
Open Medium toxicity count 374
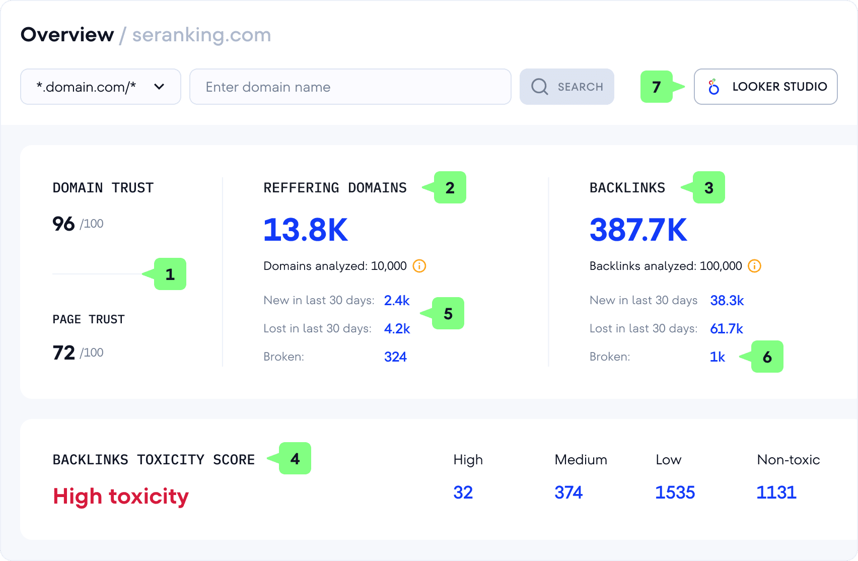568,493
